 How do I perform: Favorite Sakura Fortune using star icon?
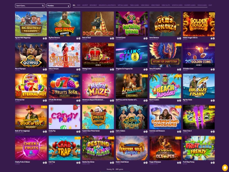[77, 69]
